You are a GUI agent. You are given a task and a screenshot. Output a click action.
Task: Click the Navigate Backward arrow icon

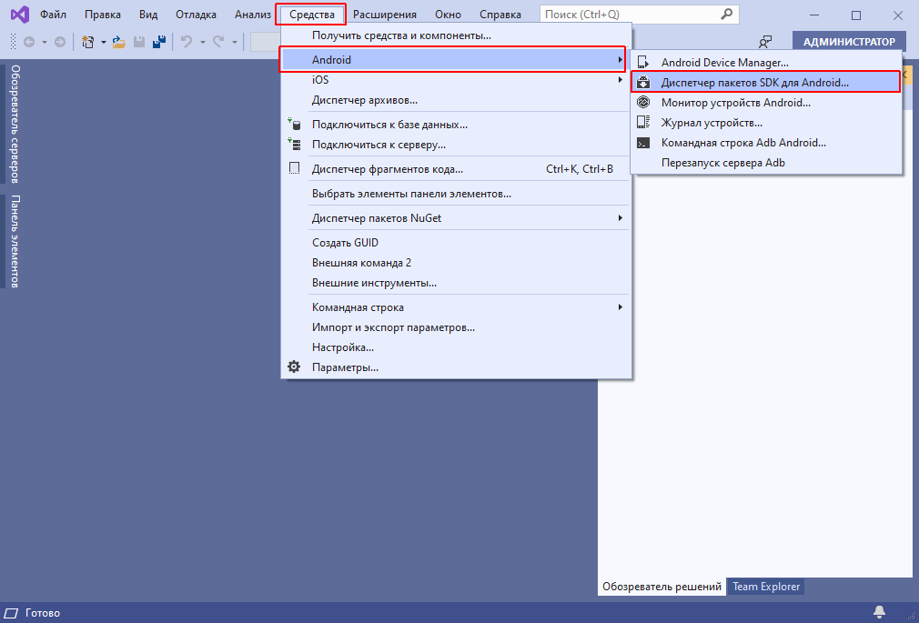point(29,42)
